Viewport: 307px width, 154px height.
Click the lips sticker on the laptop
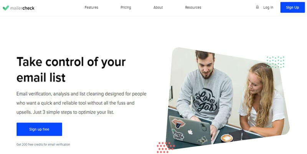click(x=178, y=123)
